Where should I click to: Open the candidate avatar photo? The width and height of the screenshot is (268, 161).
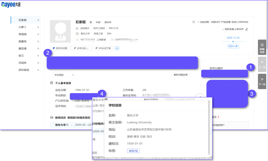click(60, 32)
